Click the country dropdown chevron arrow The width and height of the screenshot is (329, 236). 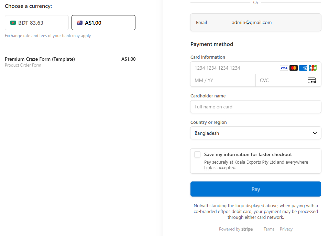[x=315, y=133]
